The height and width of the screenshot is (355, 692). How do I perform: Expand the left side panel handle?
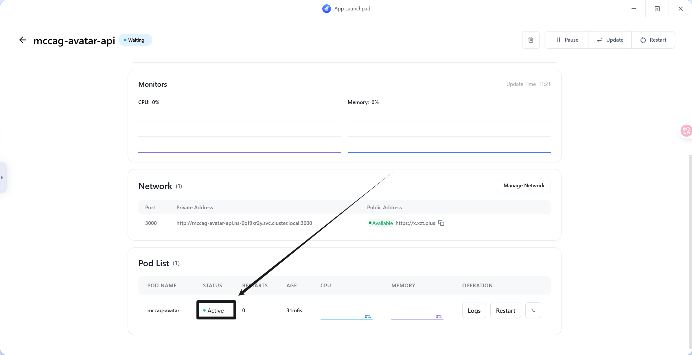[2, 177]
